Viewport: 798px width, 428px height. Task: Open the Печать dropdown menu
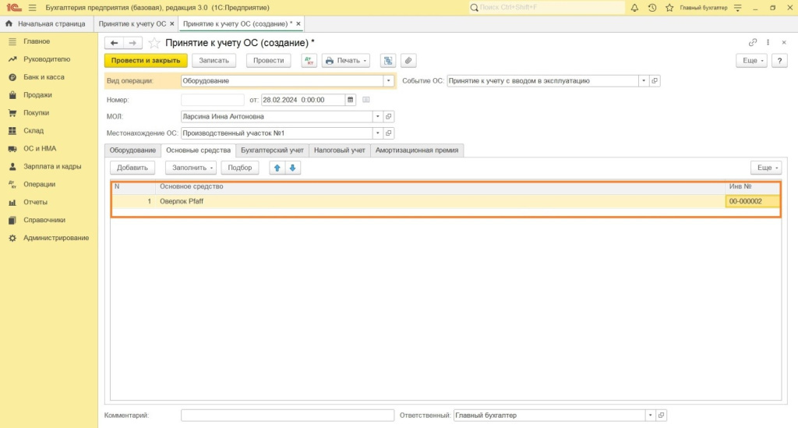346,61
